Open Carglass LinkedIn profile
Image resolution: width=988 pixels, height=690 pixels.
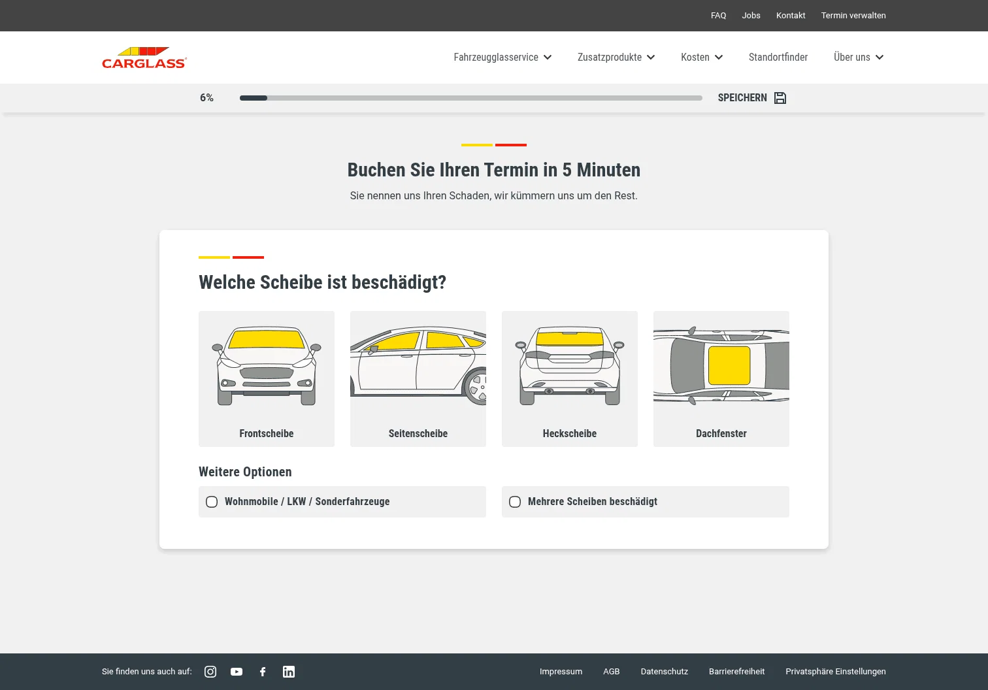pos(289,672)
